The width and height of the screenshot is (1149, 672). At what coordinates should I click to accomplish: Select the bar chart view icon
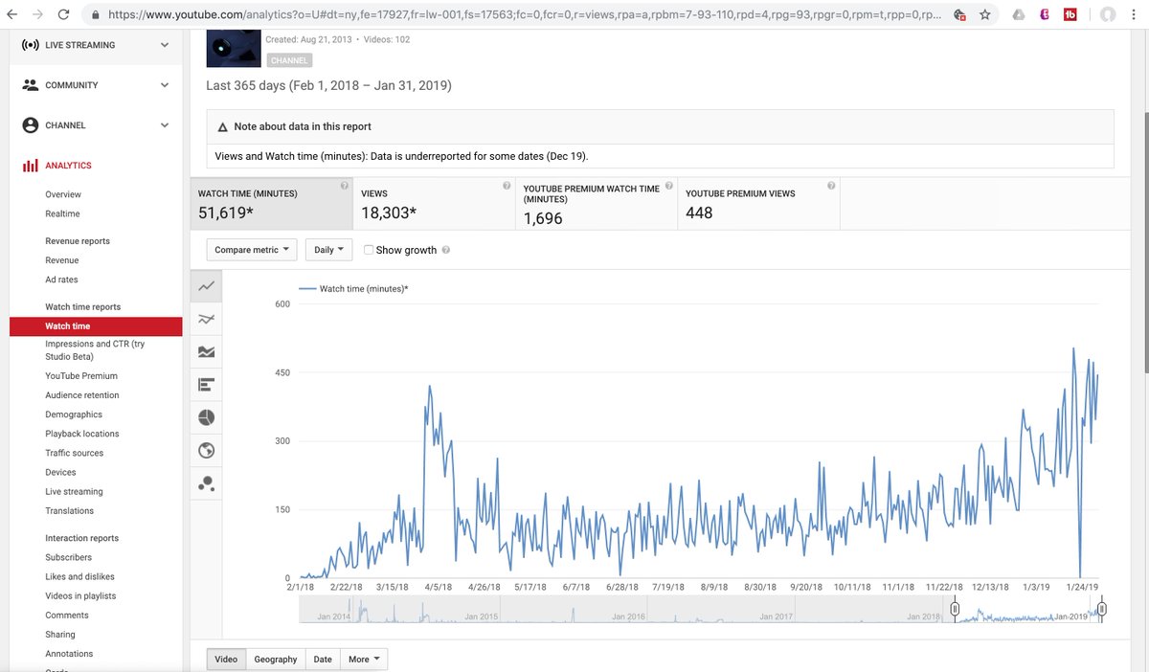pos(206,385)
